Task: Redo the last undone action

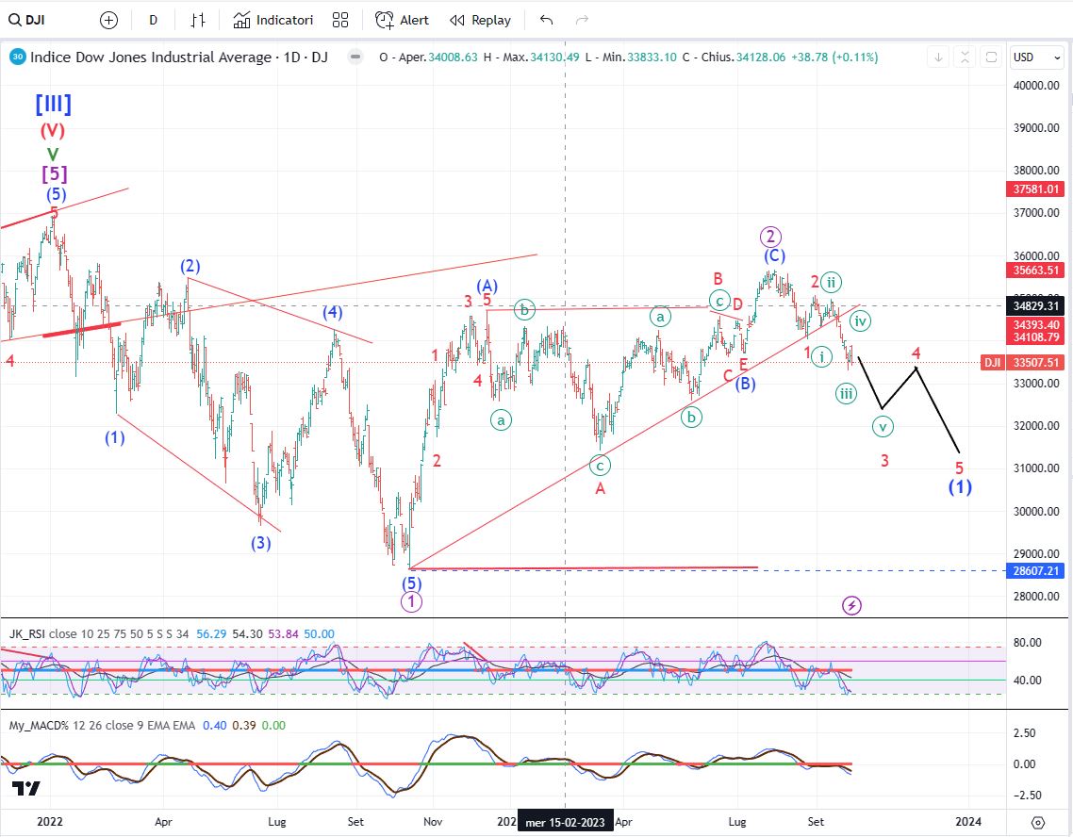Action: pos(583,21)
